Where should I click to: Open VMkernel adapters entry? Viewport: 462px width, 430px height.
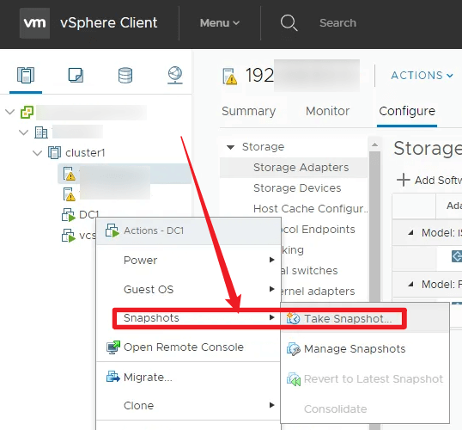click(x=319, y=292)
